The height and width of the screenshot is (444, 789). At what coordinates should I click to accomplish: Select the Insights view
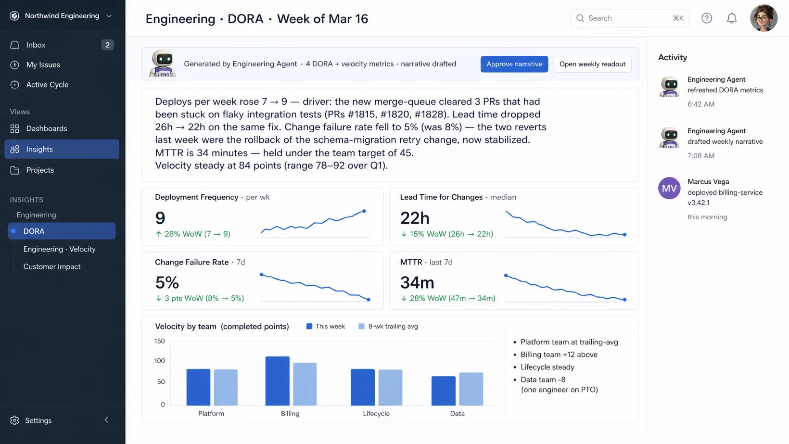(62, 149)
